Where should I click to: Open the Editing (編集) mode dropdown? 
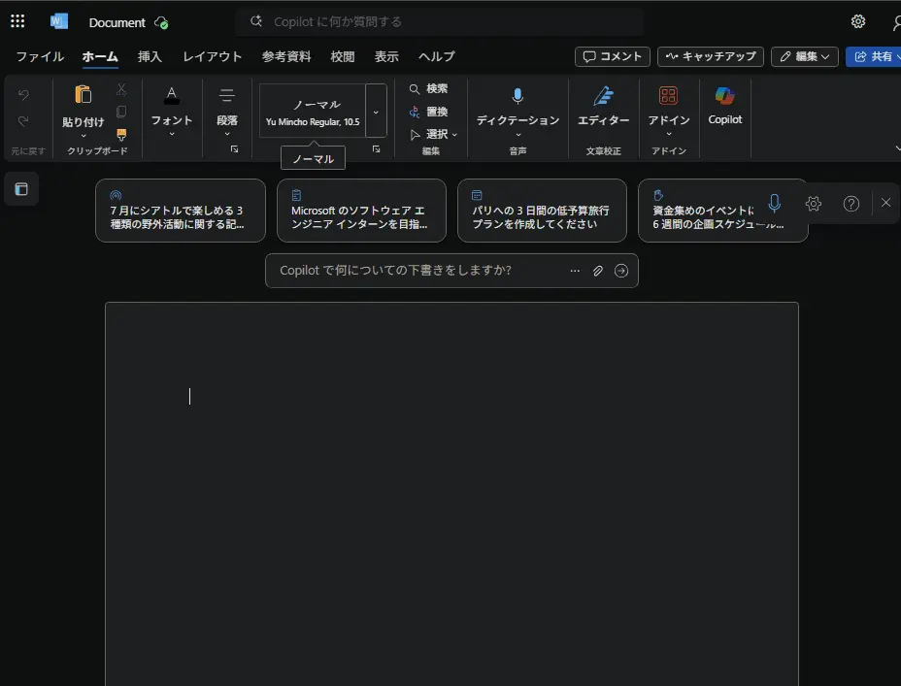click(805, 57)
